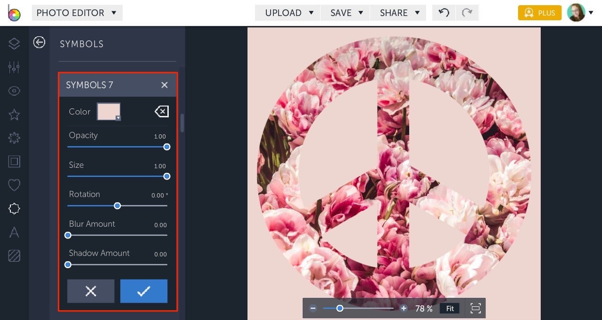Open the Effects panel (eye icon)

pos(14,90)
